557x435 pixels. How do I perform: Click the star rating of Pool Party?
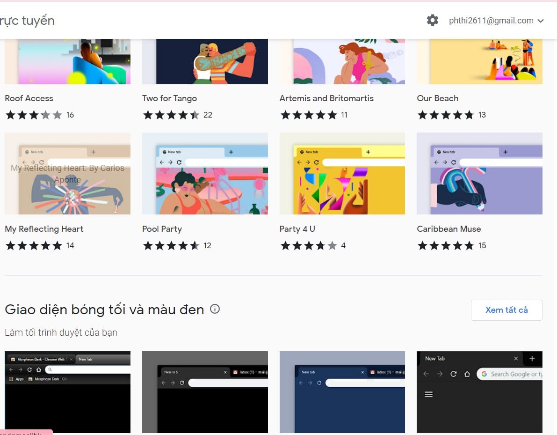pyautogui.click(x=171, y=245)
